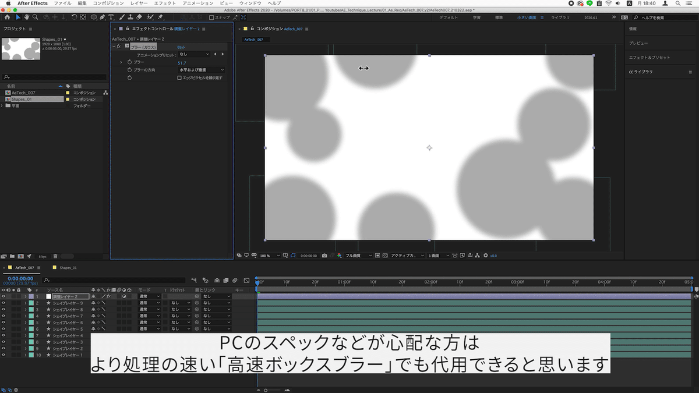
Task: Open the ファイル menu
Action: [x=62, y=3]
